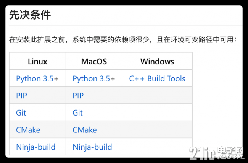Image resolution: width=248 pixels, height=163 pixels.
Task: Click the 21ic 电子网 watermark logo
Action: tap(216, 153)
